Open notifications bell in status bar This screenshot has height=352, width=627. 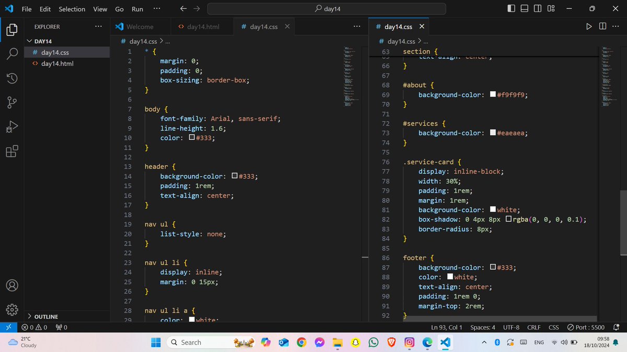[616, 327]
